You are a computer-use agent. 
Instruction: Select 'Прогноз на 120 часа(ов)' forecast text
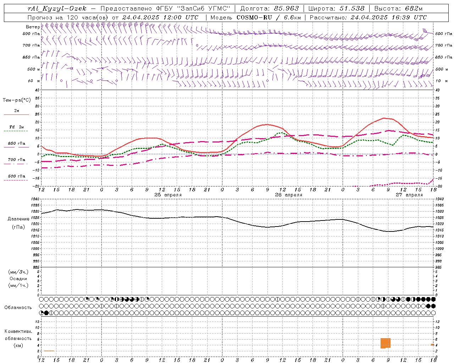(x=68, y=17)
